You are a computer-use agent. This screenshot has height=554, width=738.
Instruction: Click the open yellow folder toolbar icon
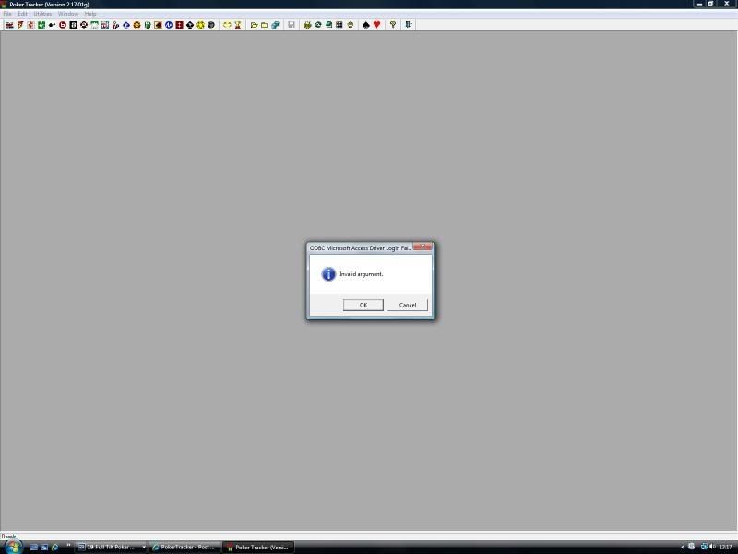pyautogui.click(x=254, y=25)
